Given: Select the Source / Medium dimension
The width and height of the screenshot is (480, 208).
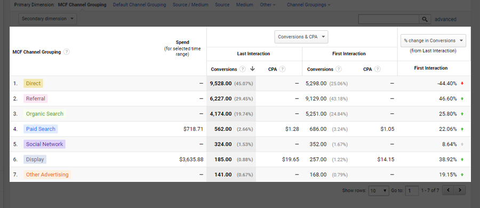Looking at the screenshot, I should tap(190, 5).
